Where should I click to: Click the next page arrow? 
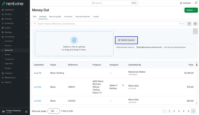tap(193, 111)
